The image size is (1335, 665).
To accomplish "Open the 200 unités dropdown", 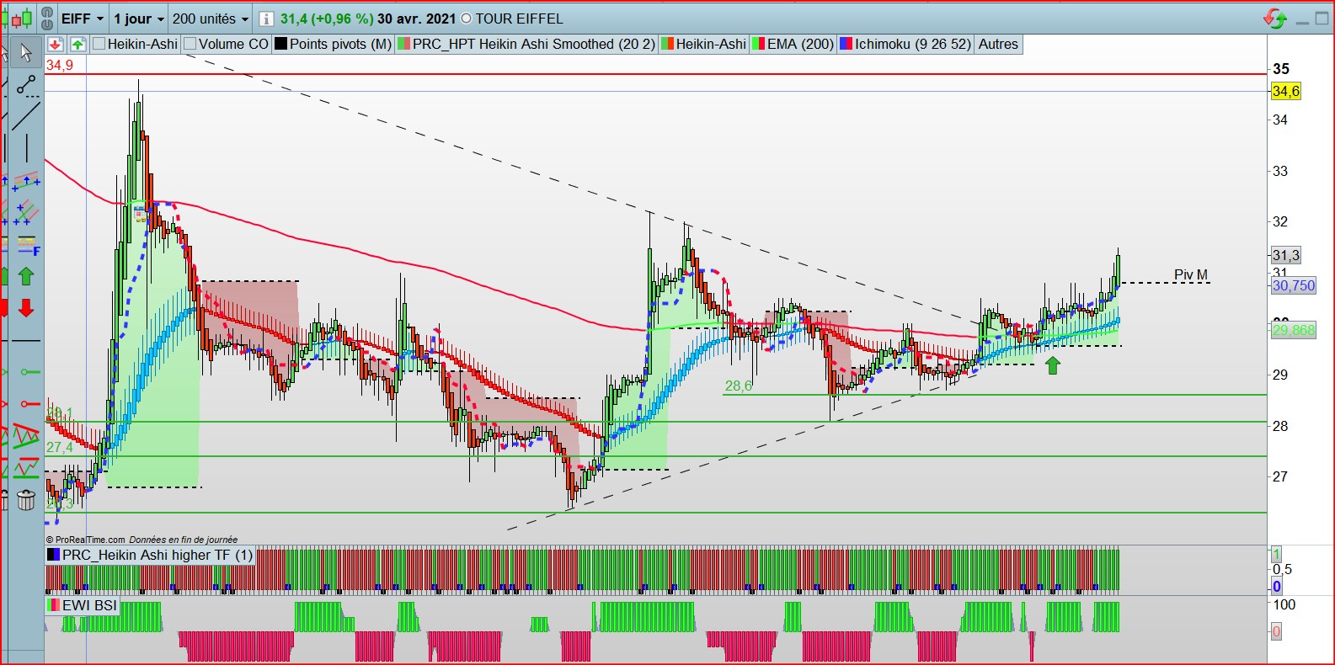I will pyautogui.click(x=211, y=19).
